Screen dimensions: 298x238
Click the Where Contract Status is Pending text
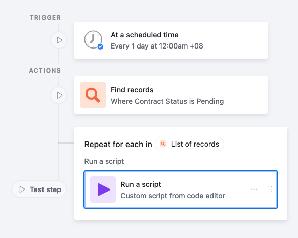[x=167, y=101]
